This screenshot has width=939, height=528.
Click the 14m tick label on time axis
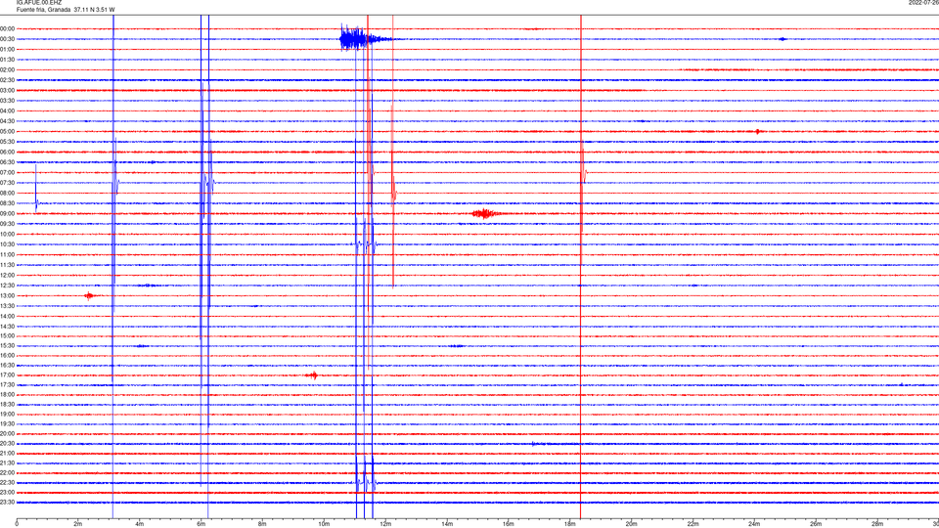447,524
